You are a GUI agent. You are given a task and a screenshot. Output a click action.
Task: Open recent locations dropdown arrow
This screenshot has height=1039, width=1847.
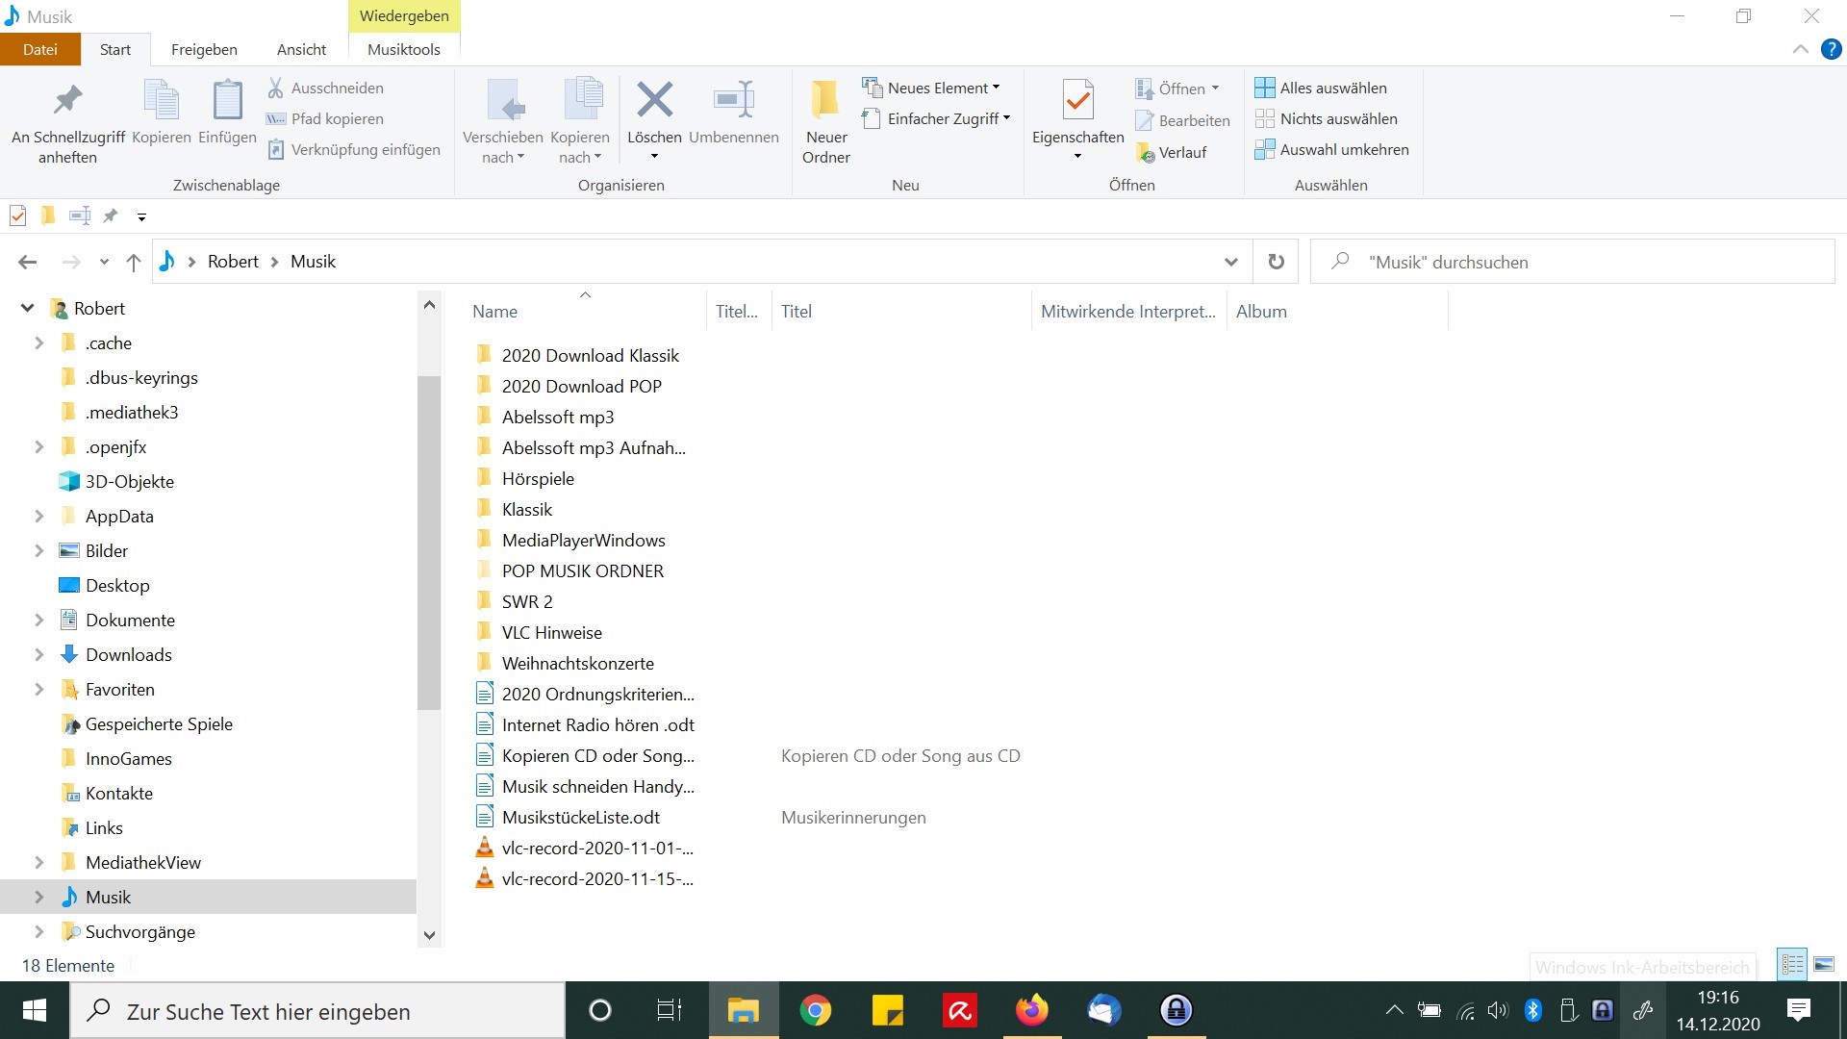104,262
